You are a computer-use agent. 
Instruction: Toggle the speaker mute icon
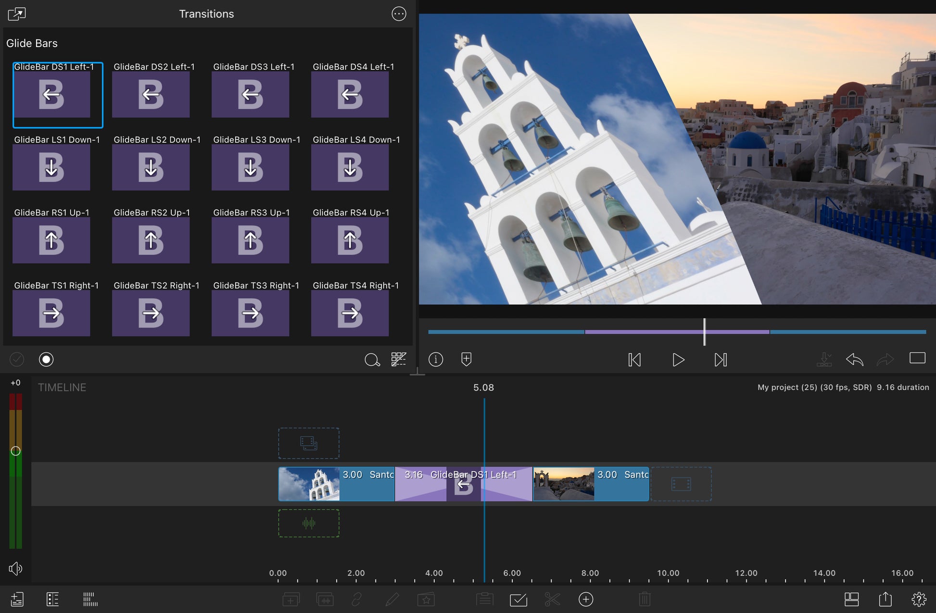(15, 569)
